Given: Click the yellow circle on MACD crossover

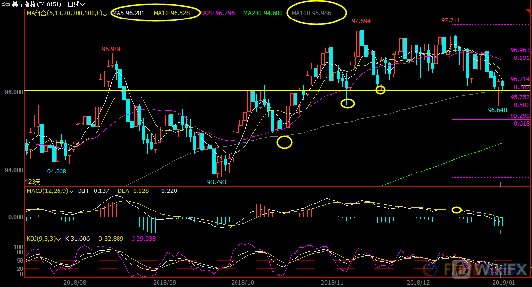Looking at the screenshot, I should 456,210.
